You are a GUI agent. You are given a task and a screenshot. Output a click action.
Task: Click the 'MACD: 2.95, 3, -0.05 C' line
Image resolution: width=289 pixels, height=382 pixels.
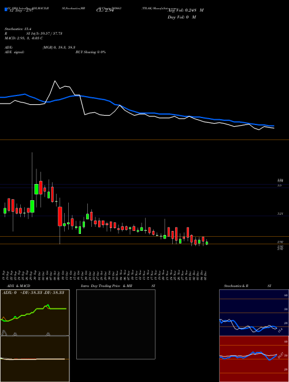[x=24, y=38]
